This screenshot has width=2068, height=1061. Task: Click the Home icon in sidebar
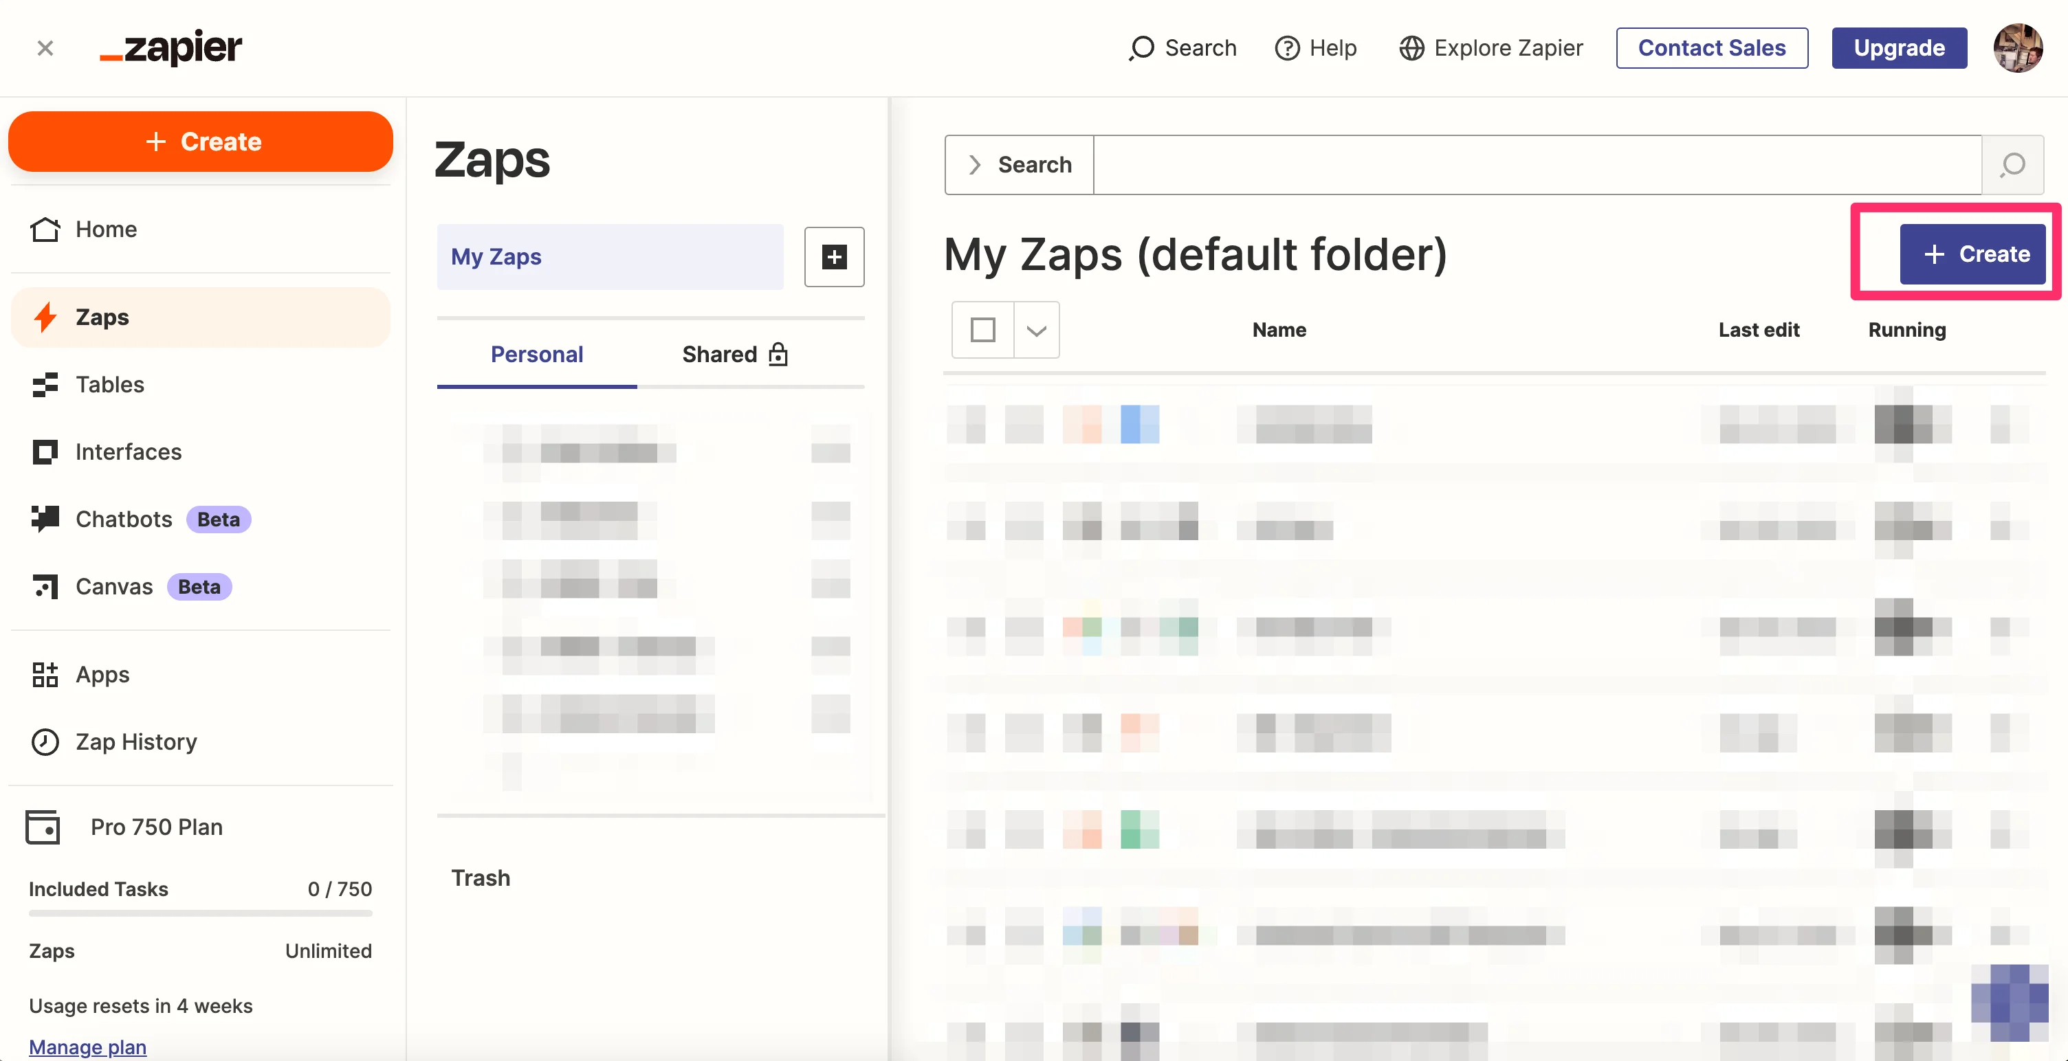coord(45,230)
